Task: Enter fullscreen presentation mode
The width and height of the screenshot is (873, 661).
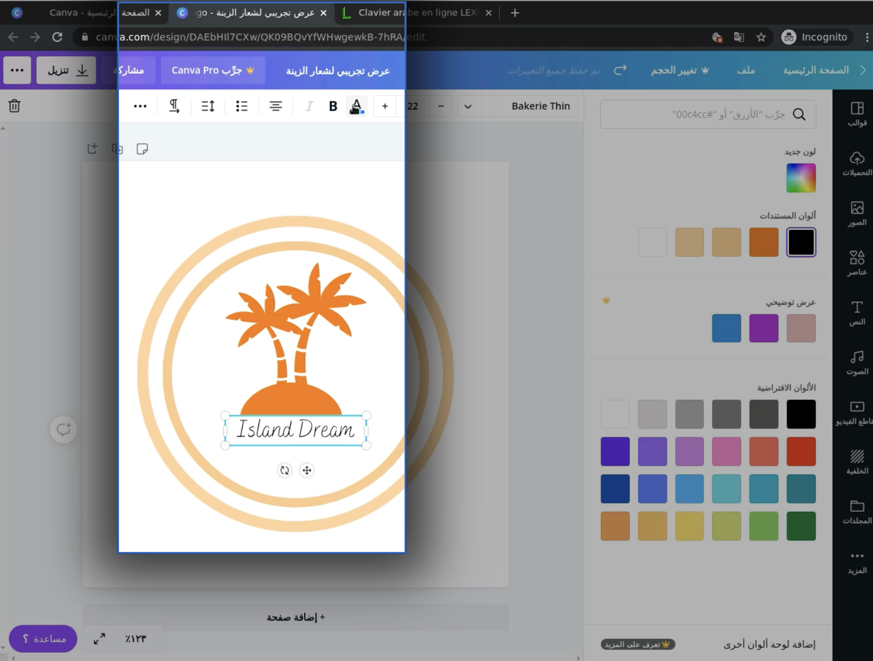Action: 99,639
